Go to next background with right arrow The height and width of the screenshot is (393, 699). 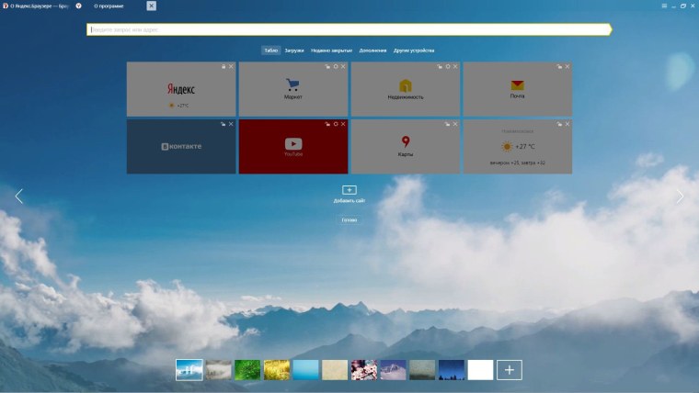(x=680, y=196)
